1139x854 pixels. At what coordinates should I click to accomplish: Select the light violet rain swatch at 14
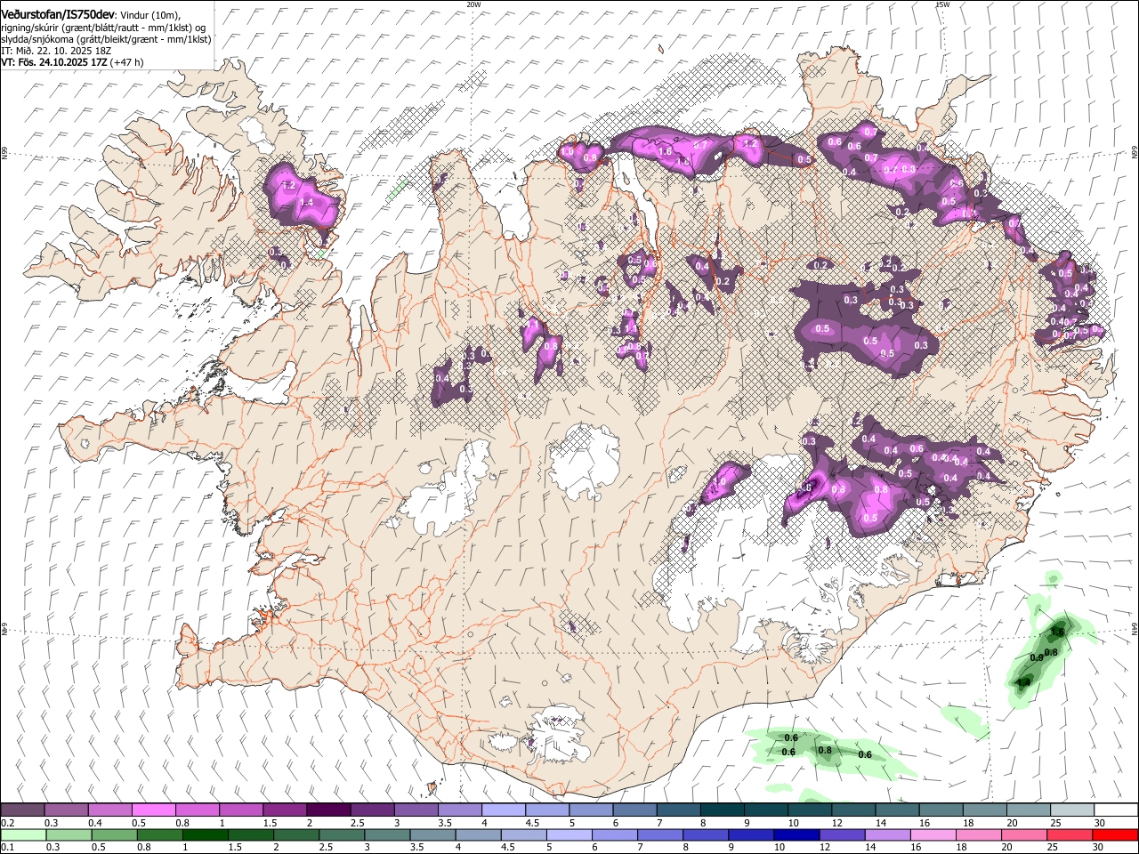pyautogui.click(x=886, y=834)
